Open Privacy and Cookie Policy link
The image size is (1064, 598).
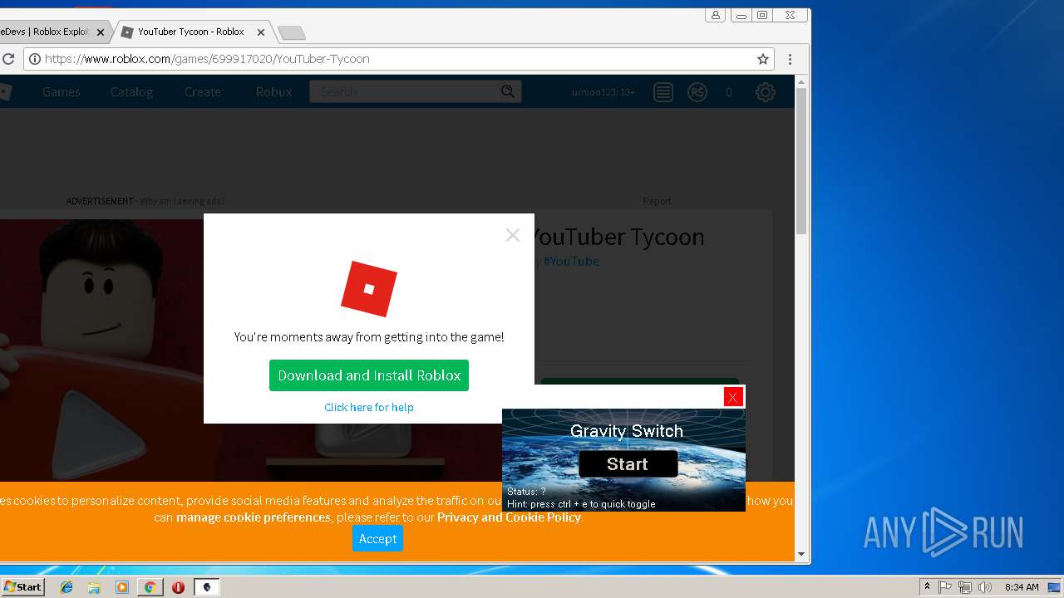509,517
